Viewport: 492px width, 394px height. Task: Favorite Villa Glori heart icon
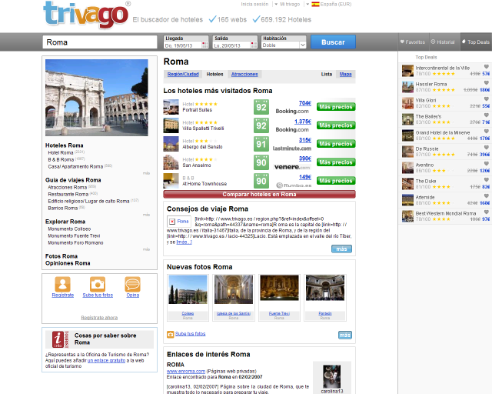coord(487,99)
